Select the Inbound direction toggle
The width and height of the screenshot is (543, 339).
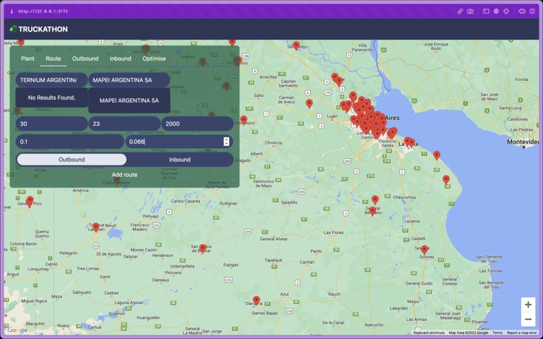tap(180, 159)
